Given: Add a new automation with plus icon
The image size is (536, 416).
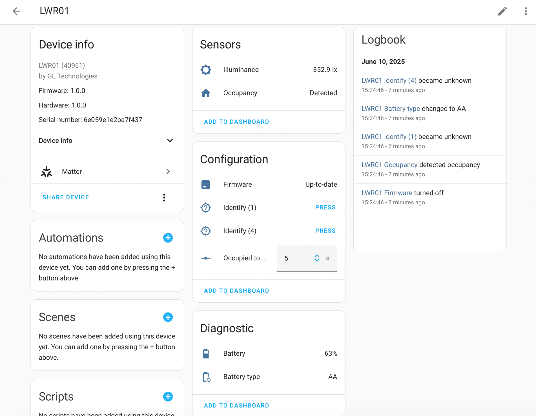Looking at the screenshot, I should pyautogui.click(x=168, y=238).
